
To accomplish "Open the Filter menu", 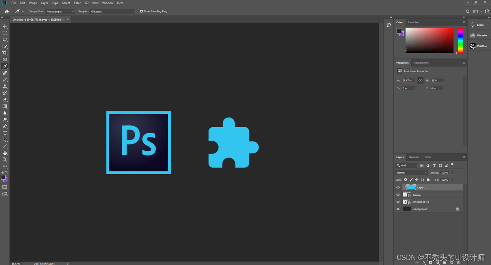I will pyautogui.click(x=77, y=3).
